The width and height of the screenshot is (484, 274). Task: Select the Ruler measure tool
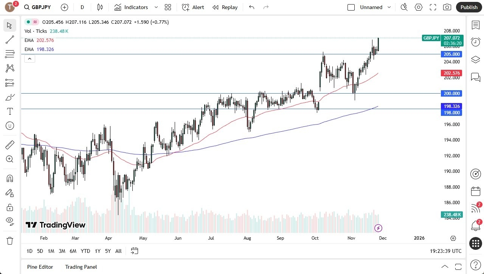(10, 145)
